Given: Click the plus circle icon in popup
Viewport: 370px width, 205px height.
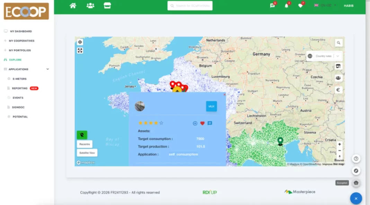Looking at the screenshot, I should (x=195, y=123).
